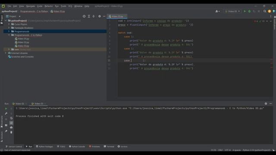Start debugging with the green bug icon
276x155 pixels.
coord(249,11)
